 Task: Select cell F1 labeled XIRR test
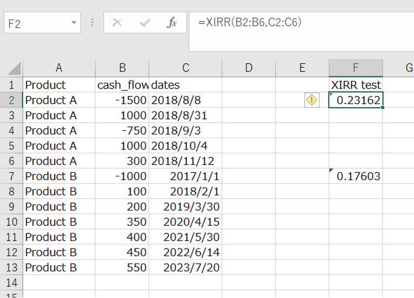(x=356, y=85)
